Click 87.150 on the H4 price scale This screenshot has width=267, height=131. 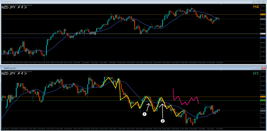[263, 60]
